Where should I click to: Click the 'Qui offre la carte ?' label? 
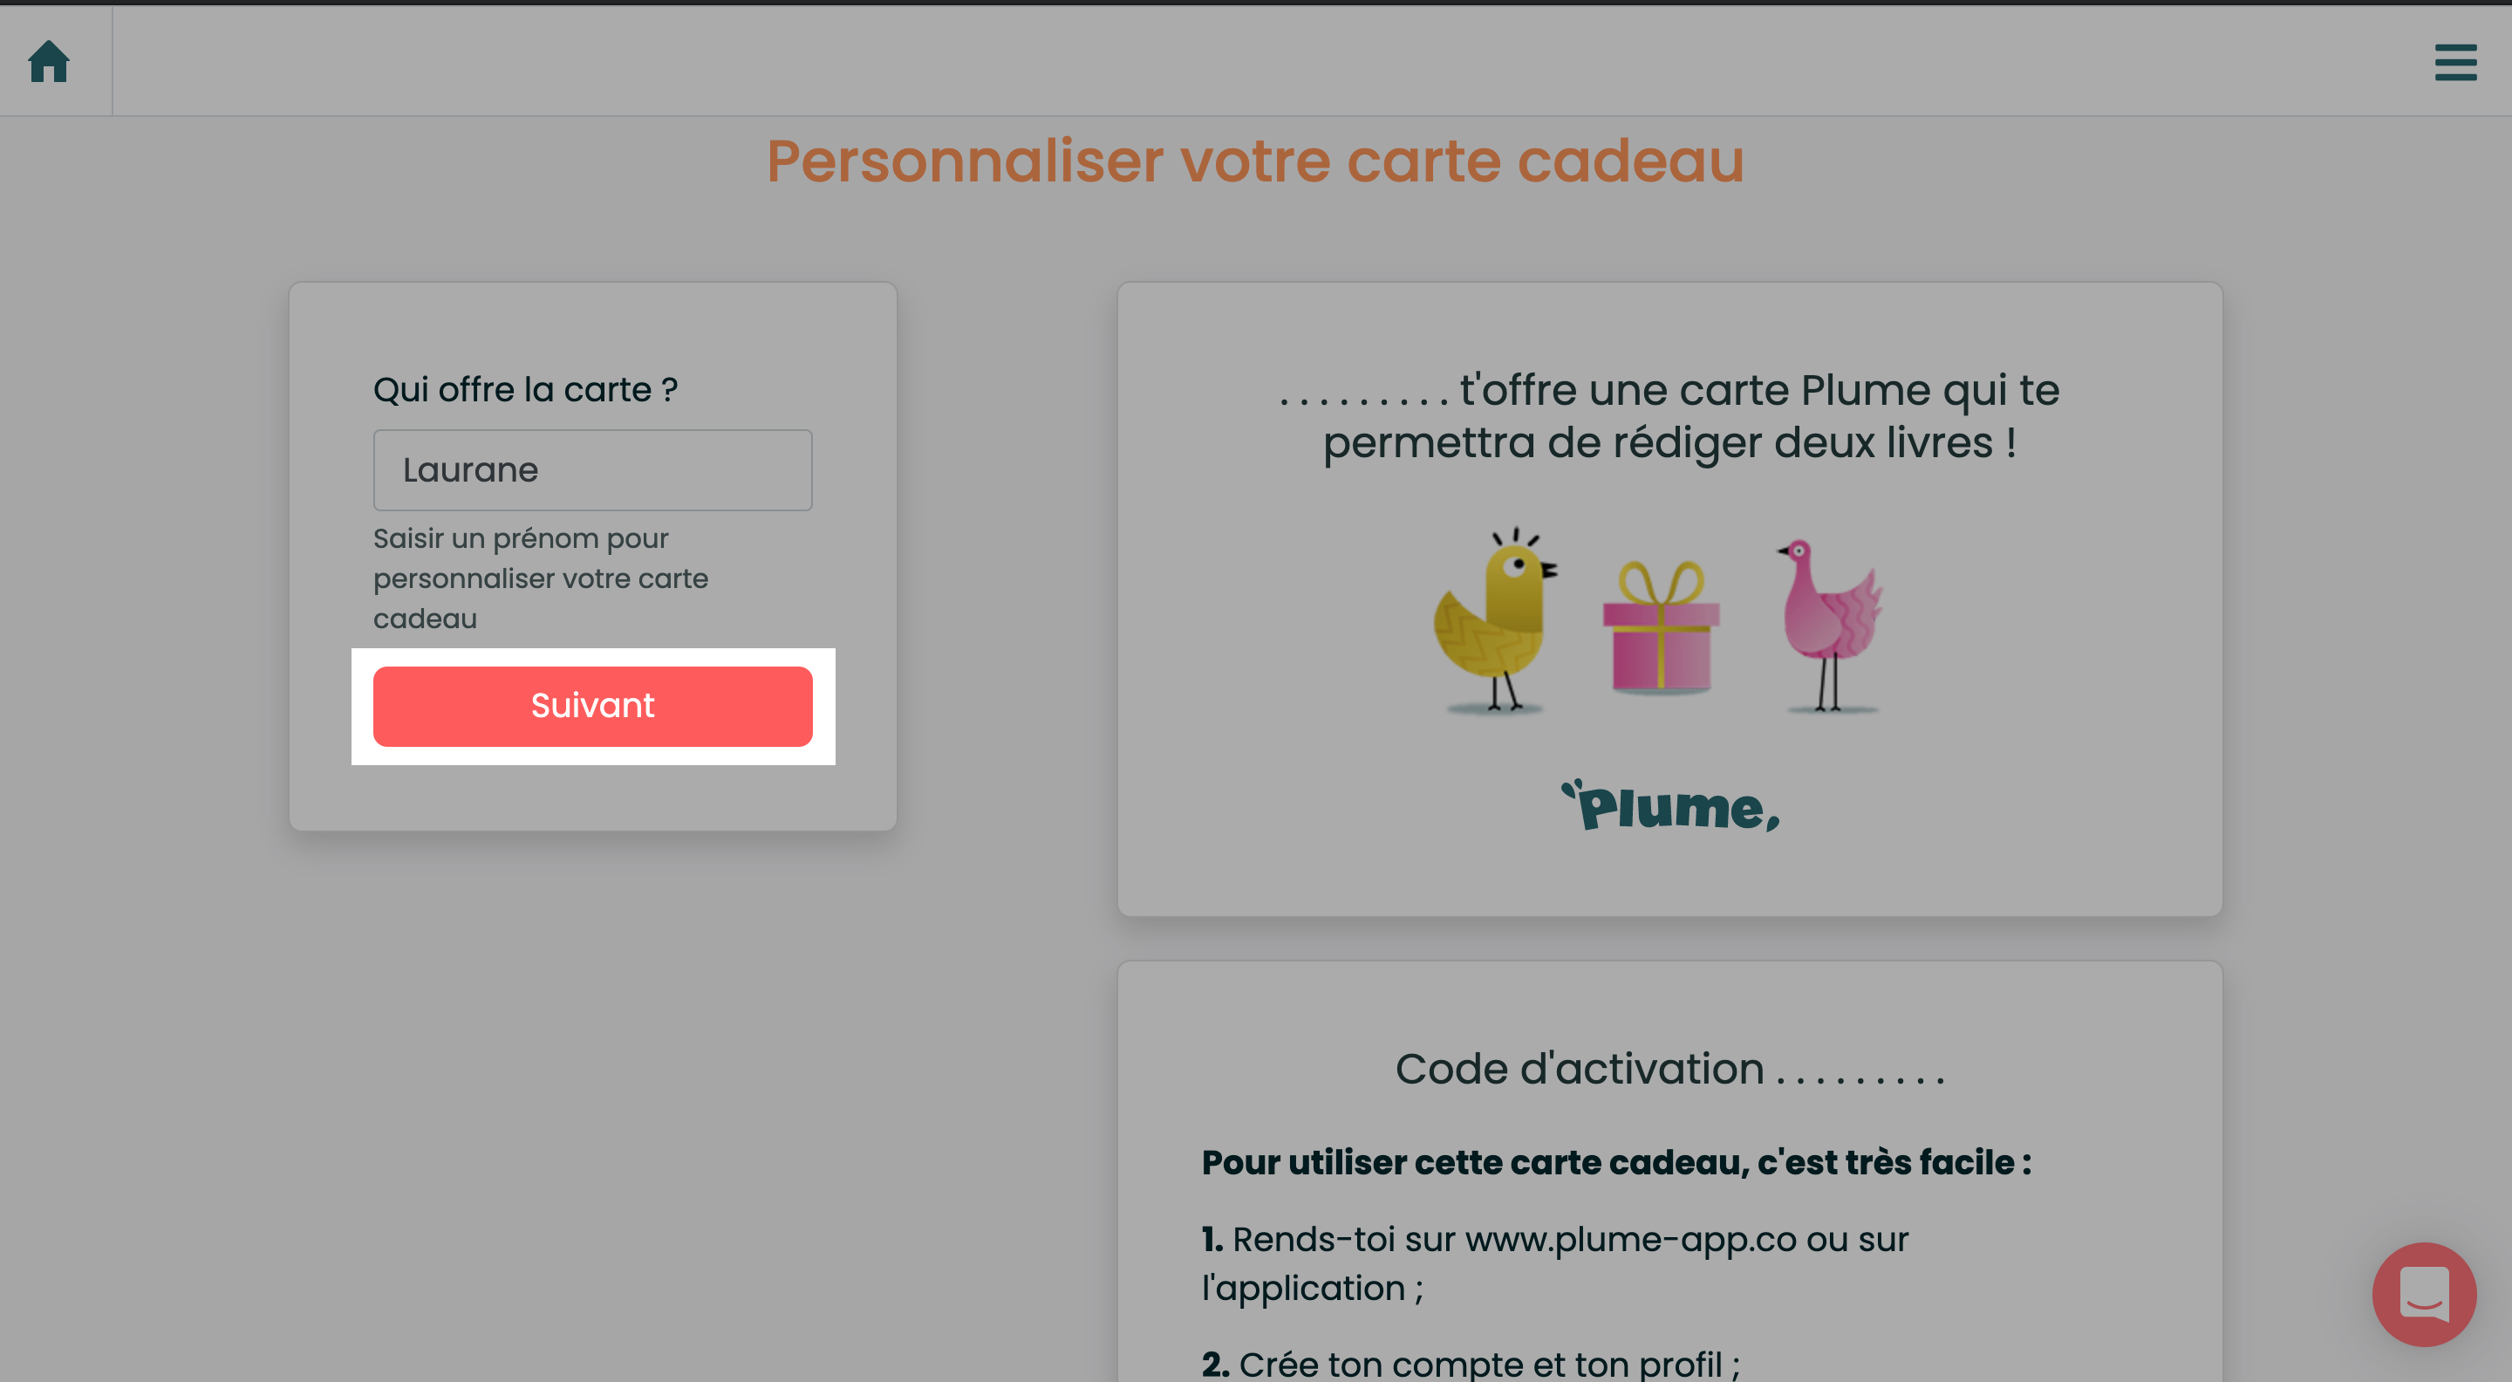(x=526, y=389)
